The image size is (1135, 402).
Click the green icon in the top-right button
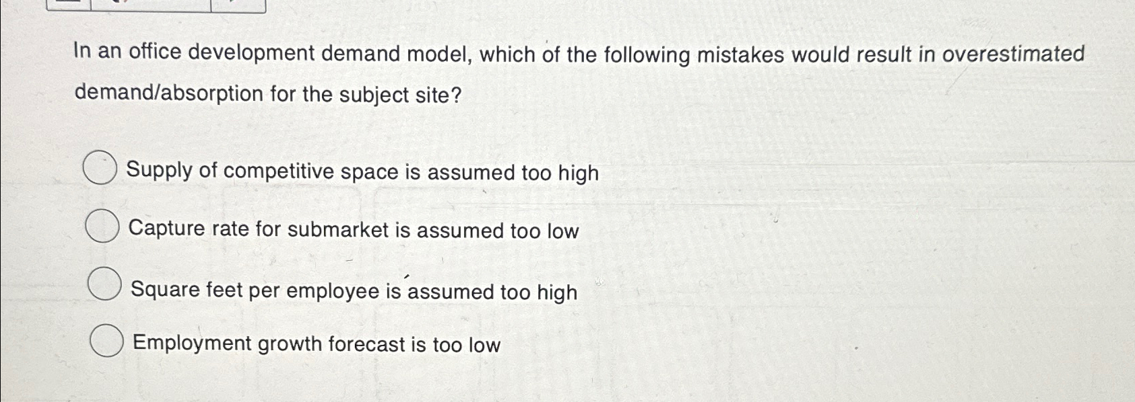tap(232, 3)
